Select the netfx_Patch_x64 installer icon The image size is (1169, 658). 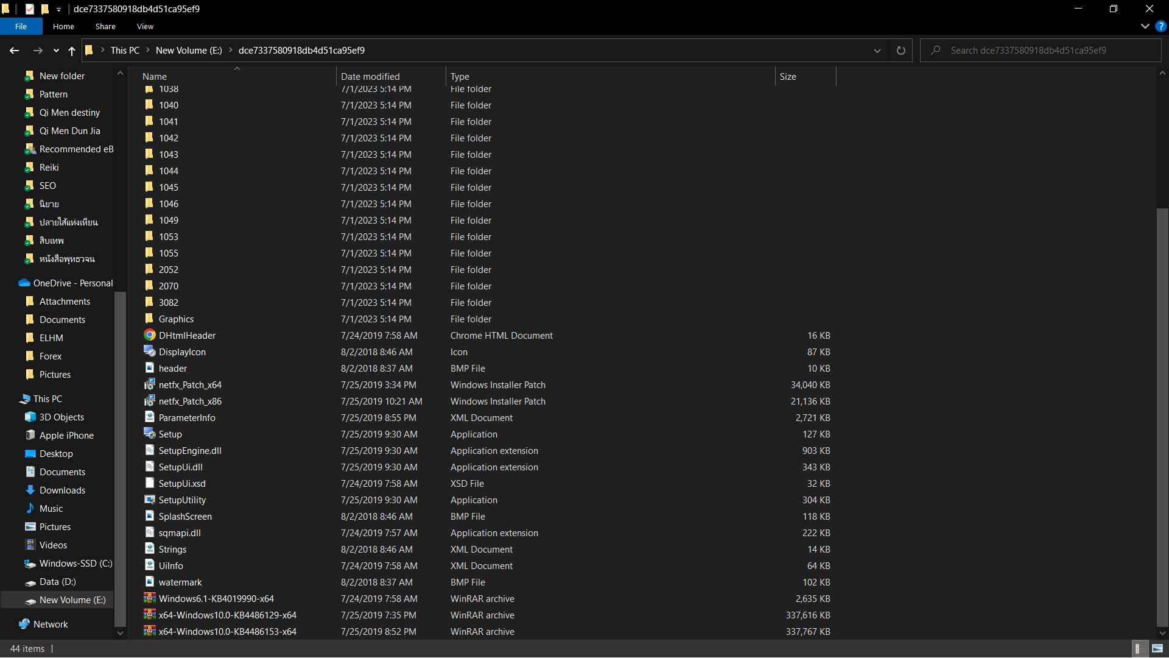pyautogui.click(x=149, y=384)
